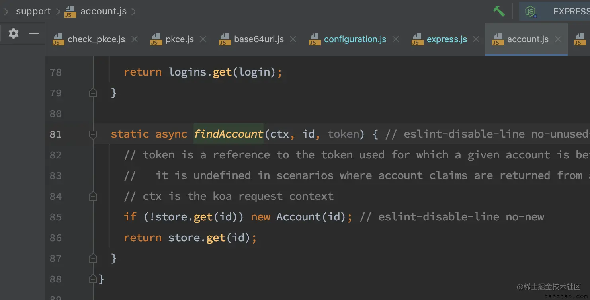Switch to the pkce.js tab
Image resolution: width=590 pixels, height=300 pixels.
pyautogui.click(x=172, y=39)
